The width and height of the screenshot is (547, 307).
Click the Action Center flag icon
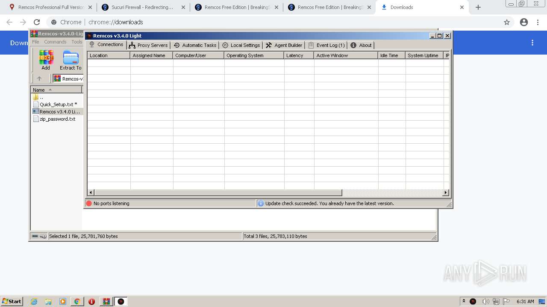[506, 301]
